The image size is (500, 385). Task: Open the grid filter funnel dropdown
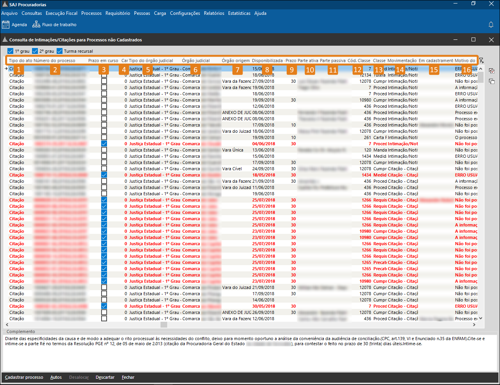coord(481,61)
